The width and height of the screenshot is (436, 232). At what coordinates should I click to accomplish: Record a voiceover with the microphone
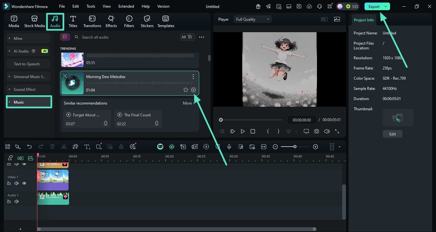coord(229,147)
